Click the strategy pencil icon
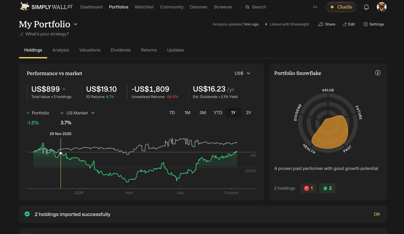The image size is (404, 234). pos(22,34)
